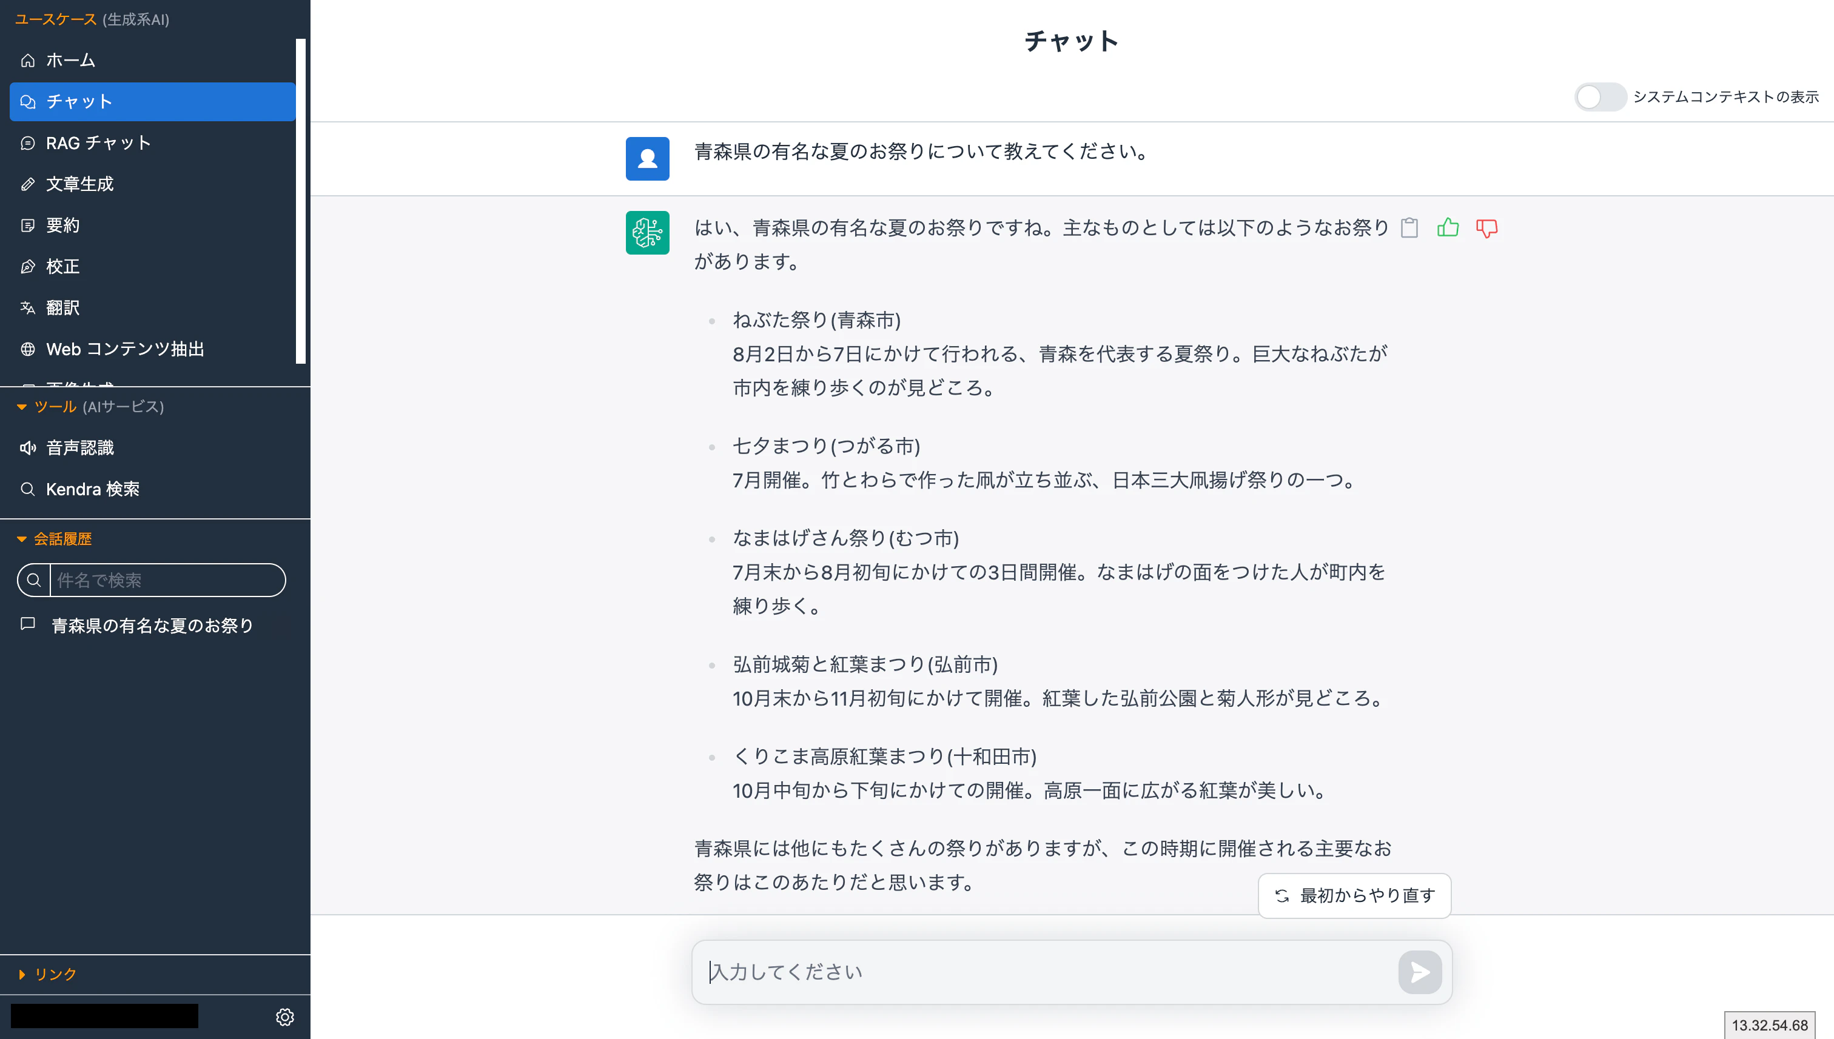
Task: Click the 校正 pen icon
Action: point(28,267)
